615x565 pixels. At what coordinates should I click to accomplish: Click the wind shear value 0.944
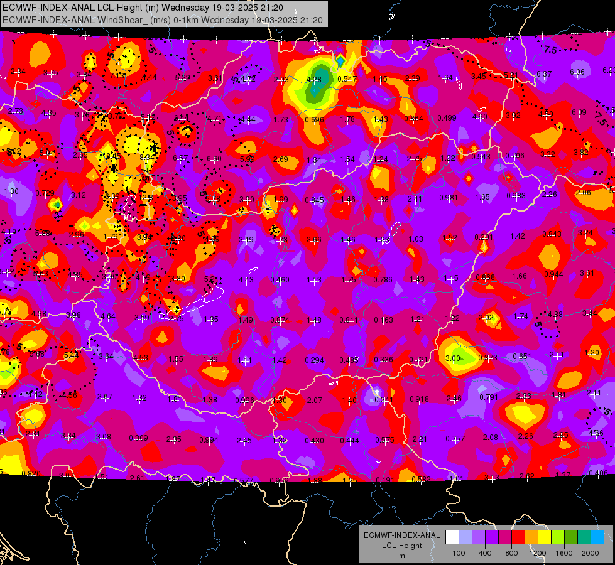pos(553,274)
